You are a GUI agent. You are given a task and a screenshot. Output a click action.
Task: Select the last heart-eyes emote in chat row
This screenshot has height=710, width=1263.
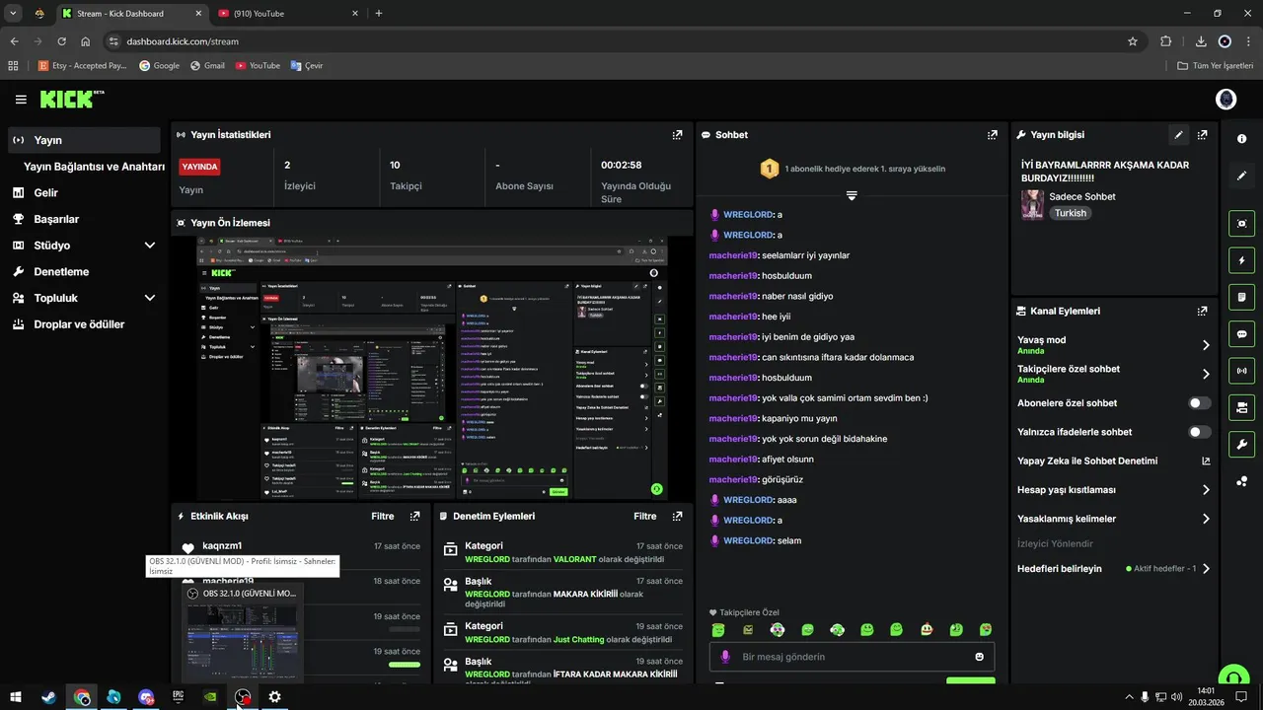point(985,630)
